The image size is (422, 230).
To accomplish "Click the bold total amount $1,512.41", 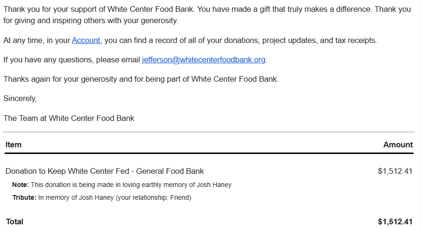I will point(395,221).
